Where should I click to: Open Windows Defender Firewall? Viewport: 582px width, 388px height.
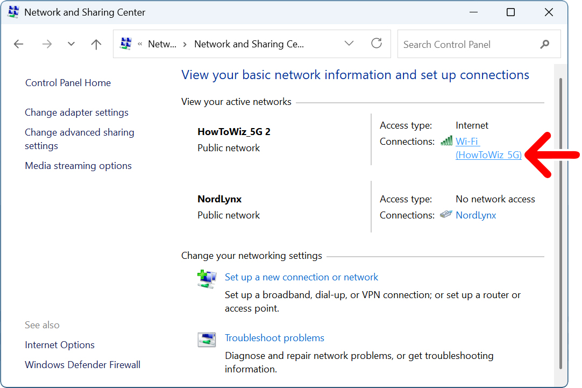[82, 364]
